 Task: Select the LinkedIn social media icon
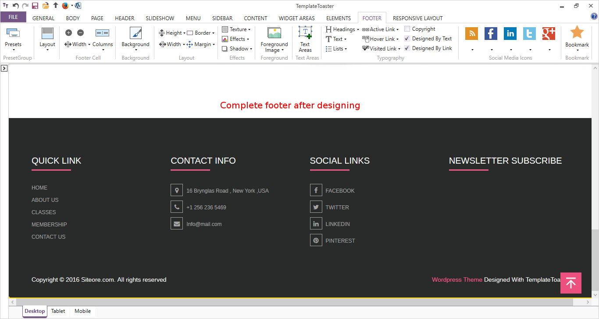point(510,34)
